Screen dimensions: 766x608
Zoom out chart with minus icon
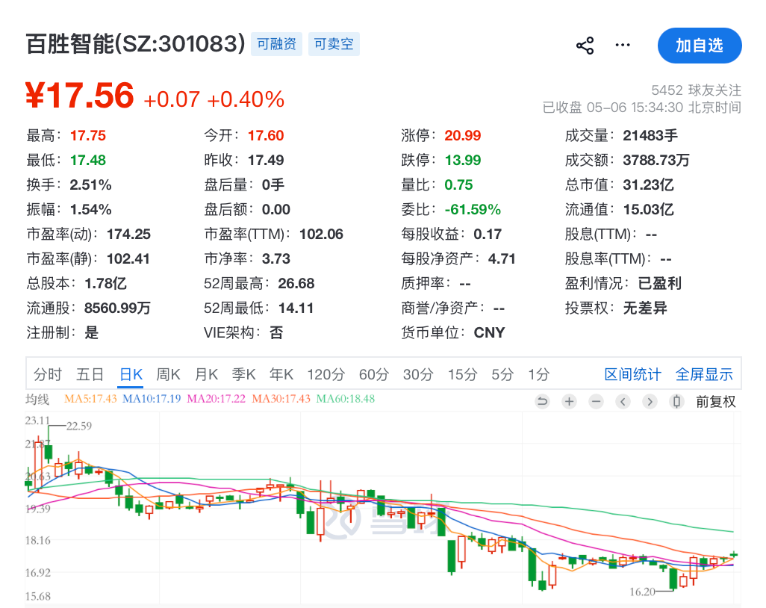(x=596, y=402)
